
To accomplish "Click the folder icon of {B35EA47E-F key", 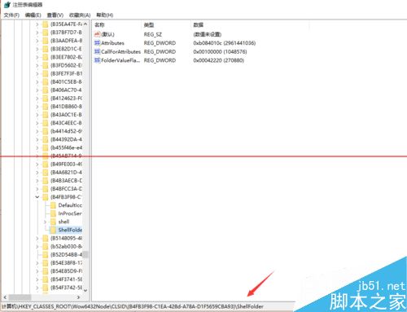I will click(46, 24).
